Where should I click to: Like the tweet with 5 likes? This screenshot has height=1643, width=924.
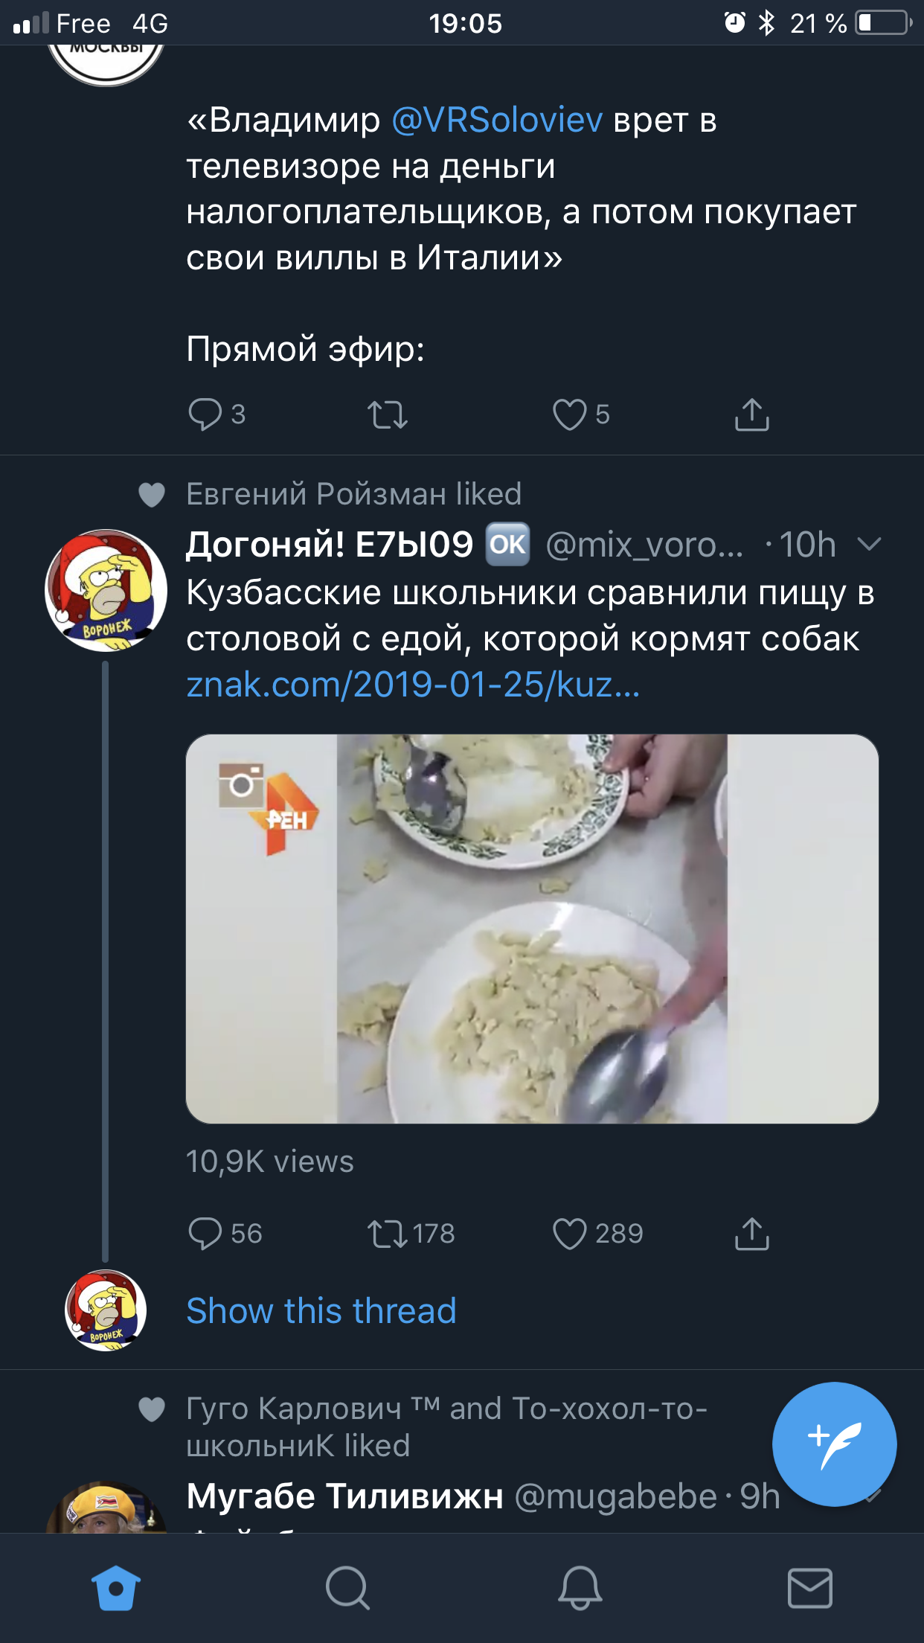[x=570, y=414]
